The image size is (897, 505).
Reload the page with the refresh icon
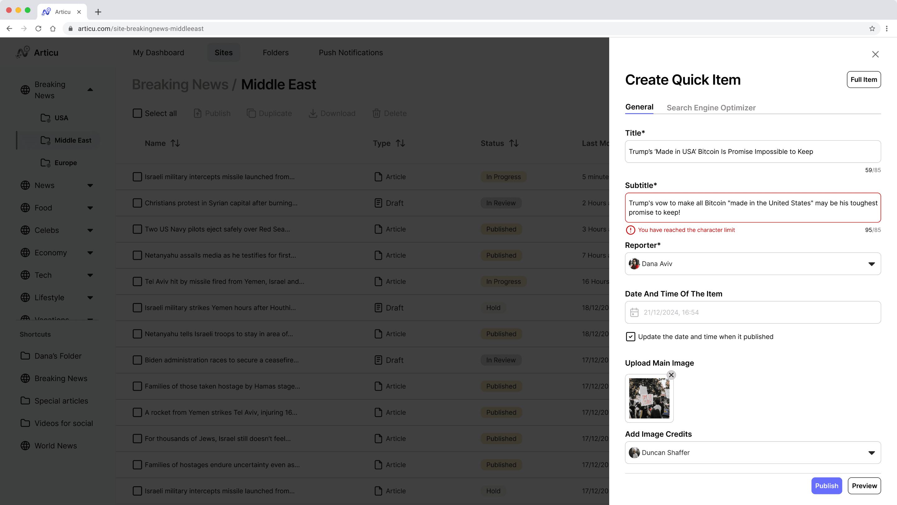pos(38,29)
